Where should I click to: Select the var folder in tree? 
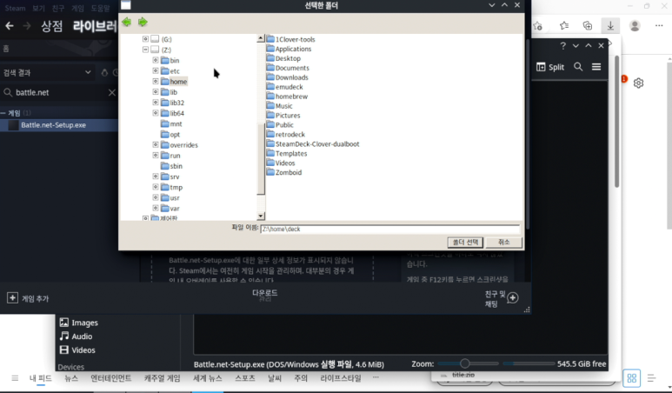point(170,209)
